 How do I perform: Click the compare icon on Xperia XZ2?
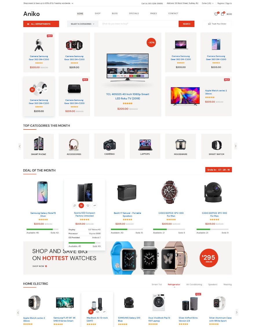pos(94,206)
